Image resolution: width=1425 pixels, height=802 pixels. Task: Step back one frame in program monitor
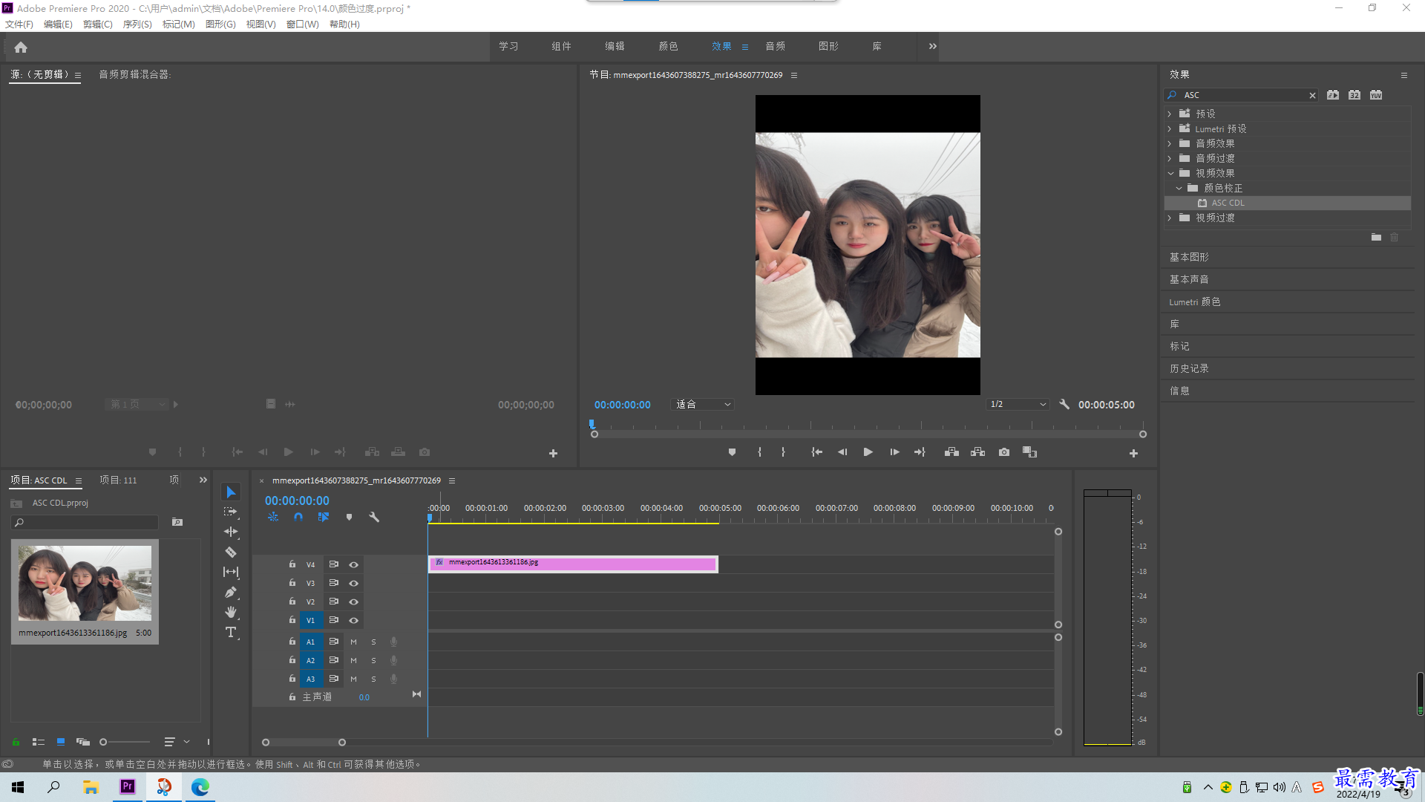coord(842,451)
